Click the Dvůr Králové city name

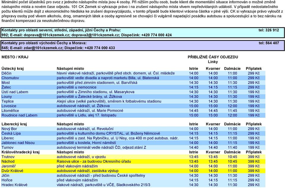(12, 171)
